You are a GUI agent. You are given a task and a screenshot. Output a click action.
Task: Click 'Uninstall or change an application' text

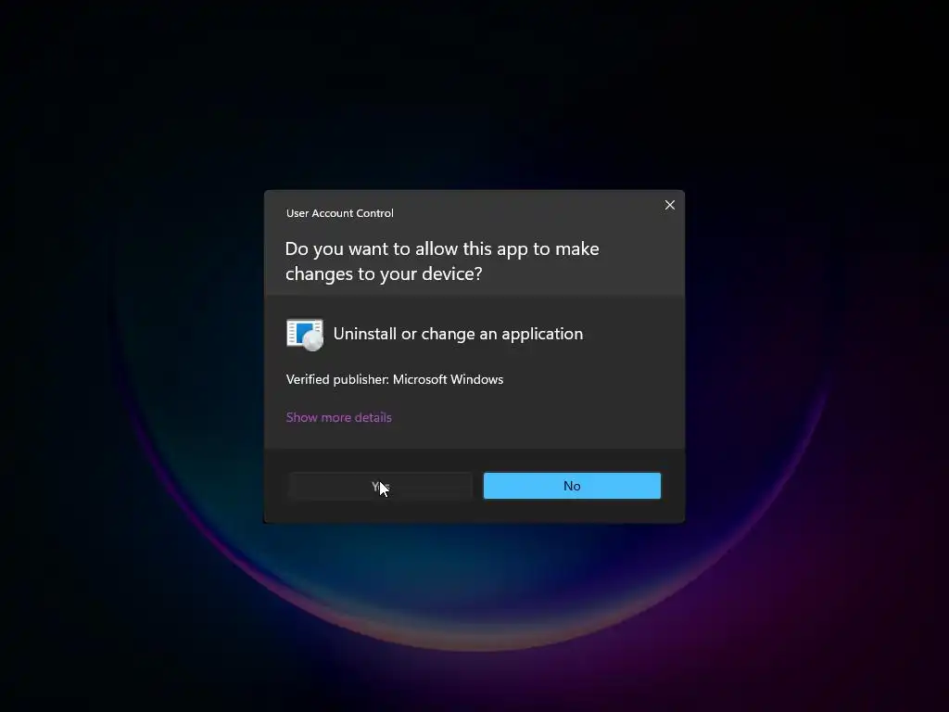(x=458, y=334)
